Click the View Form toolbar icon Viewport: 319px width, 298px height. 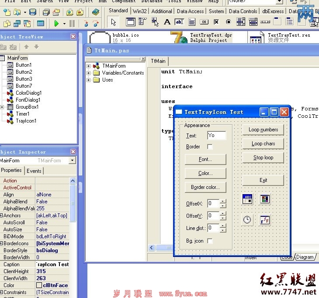click(x=17, y=24)
